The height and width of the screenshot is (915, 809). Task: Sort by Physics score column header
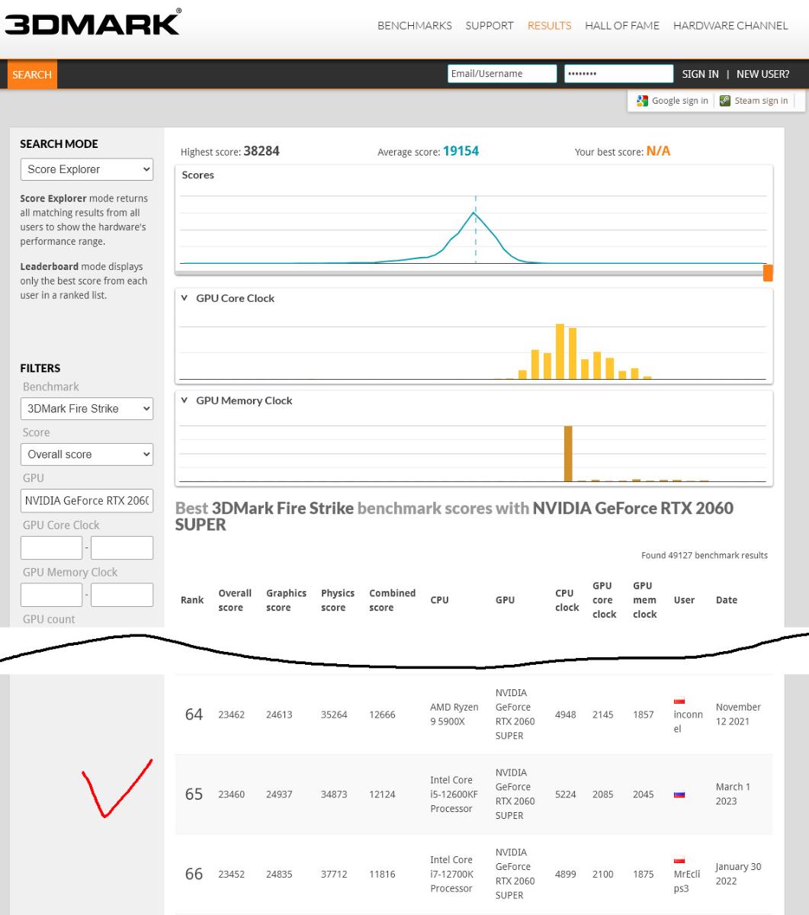(338, 600)
